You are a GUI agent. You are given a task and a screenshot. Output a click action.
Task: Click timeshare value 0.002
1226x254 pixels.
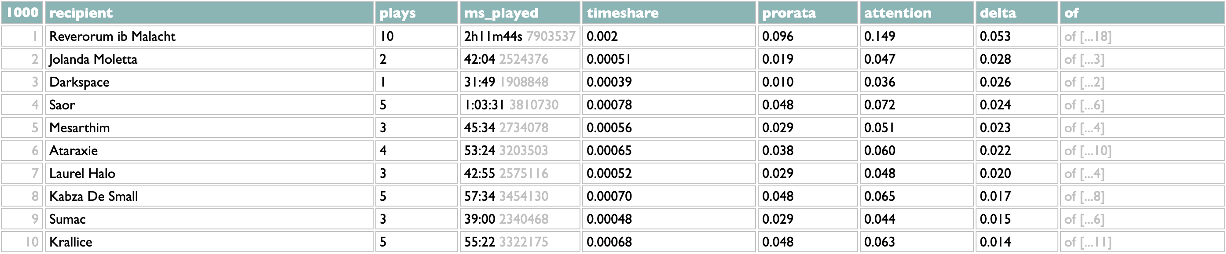[x=602, y=36]
